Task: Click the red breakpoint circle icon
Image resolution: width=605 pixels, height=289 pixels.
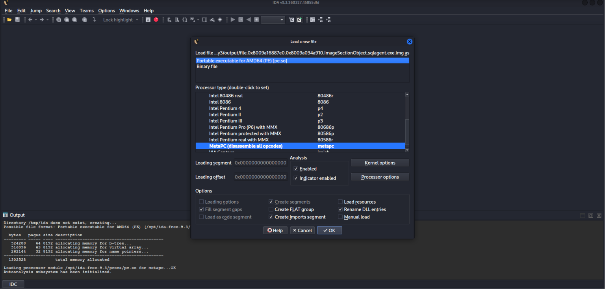Action: point(156,20)
